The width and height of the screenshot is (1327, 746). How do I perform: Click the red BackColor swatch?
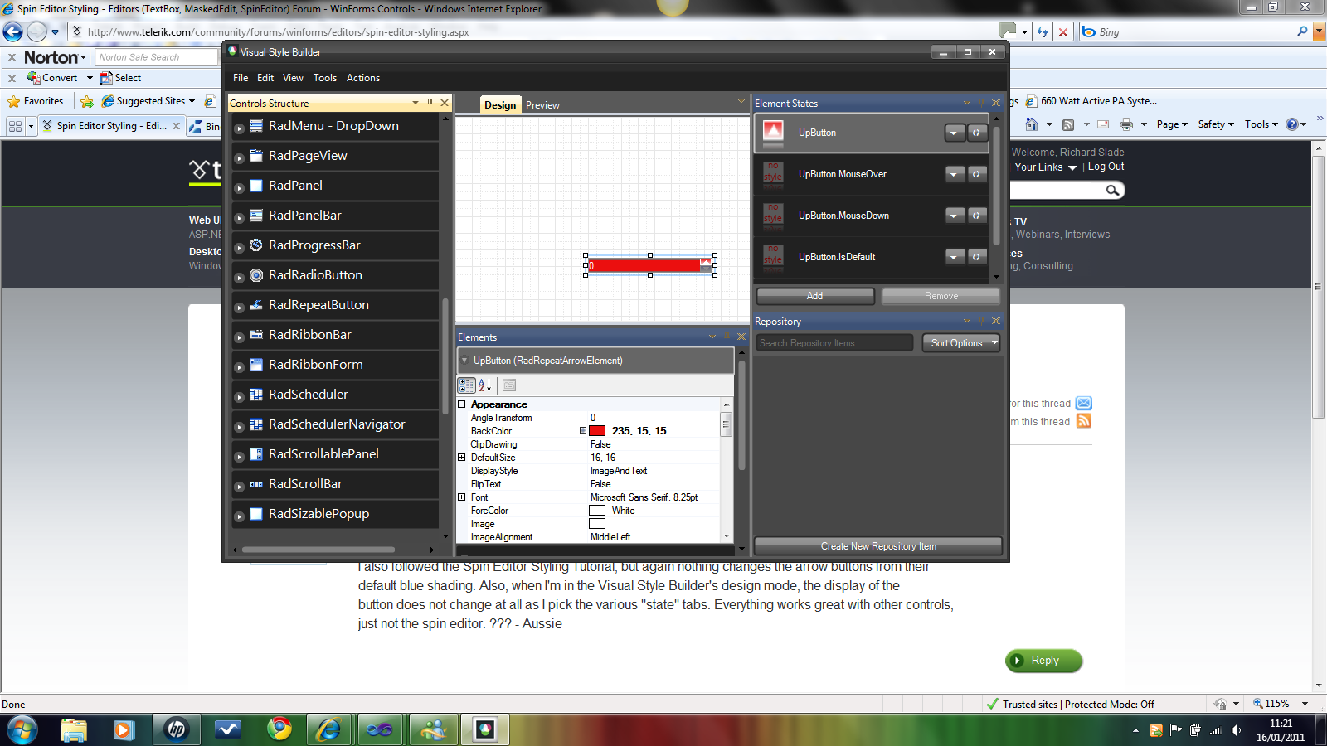pos(597,431)
